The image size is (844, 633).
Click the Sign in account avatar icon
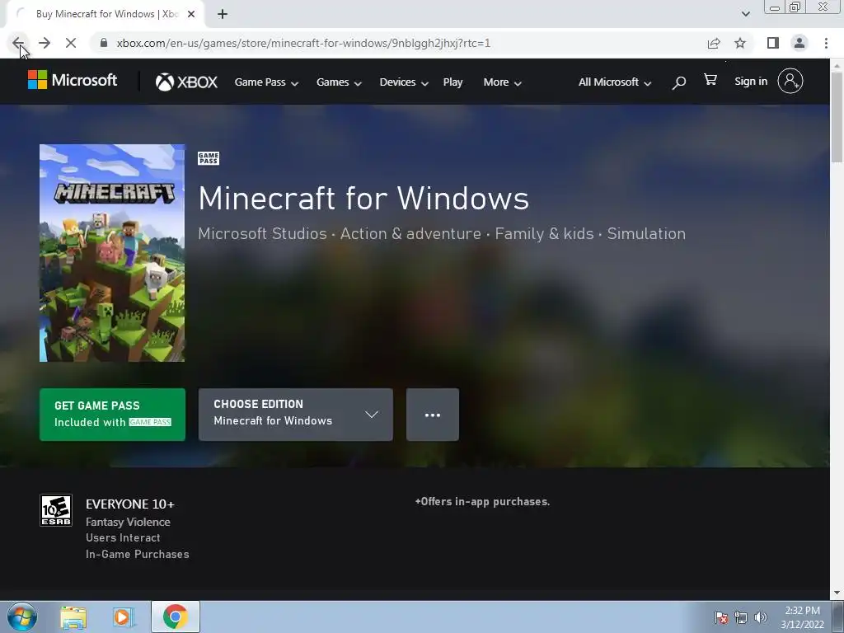[790, 82]
